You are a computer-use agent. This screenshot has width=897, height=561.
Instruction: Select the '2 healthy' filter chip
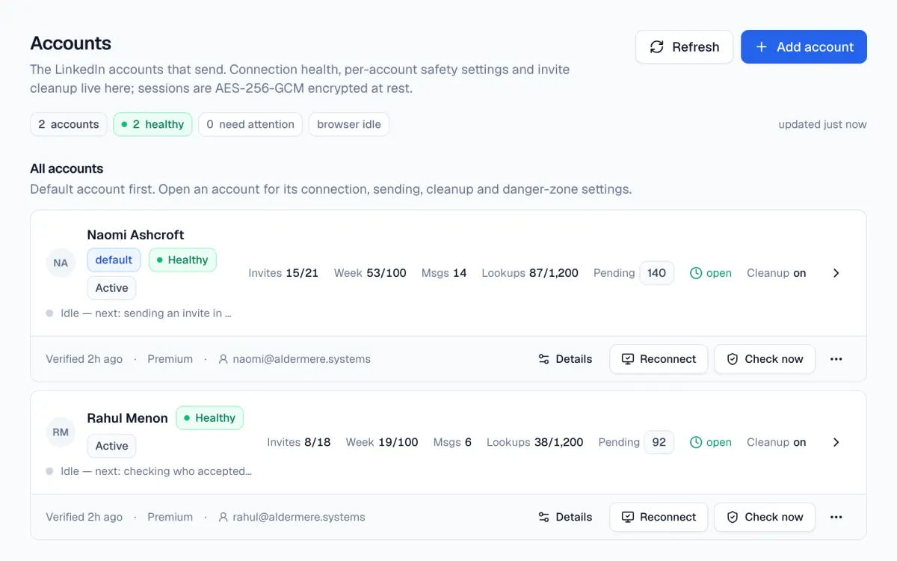tap(152, 124)
